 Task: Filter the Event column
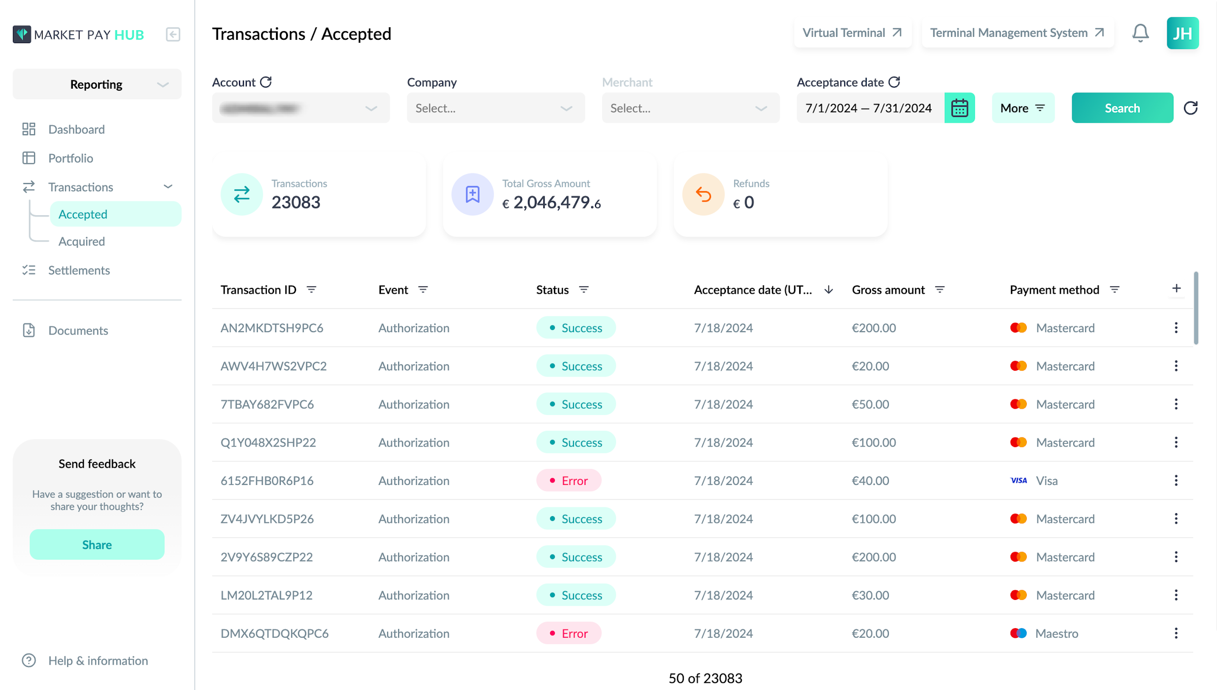click(x=423, y=289)
